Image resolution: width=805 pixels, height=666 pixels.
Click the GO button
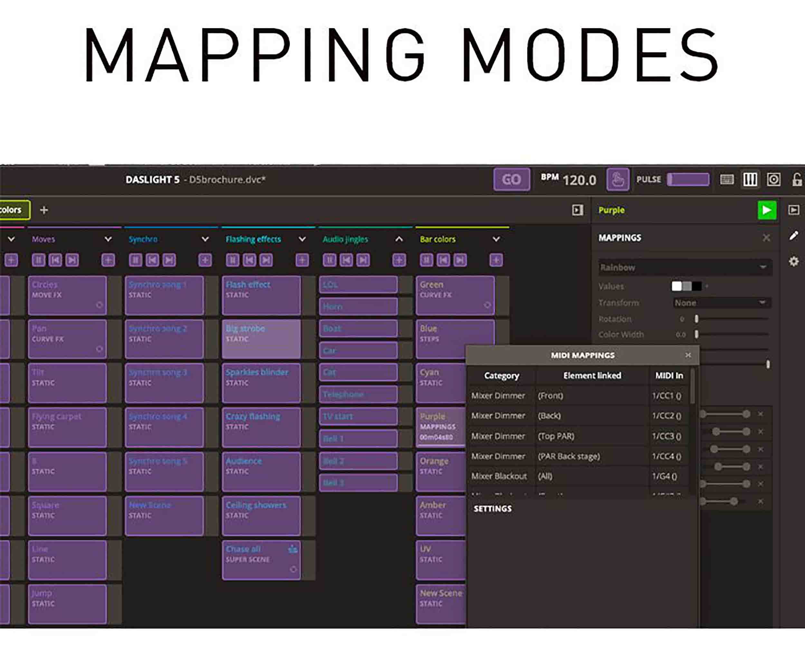(511, 179)
